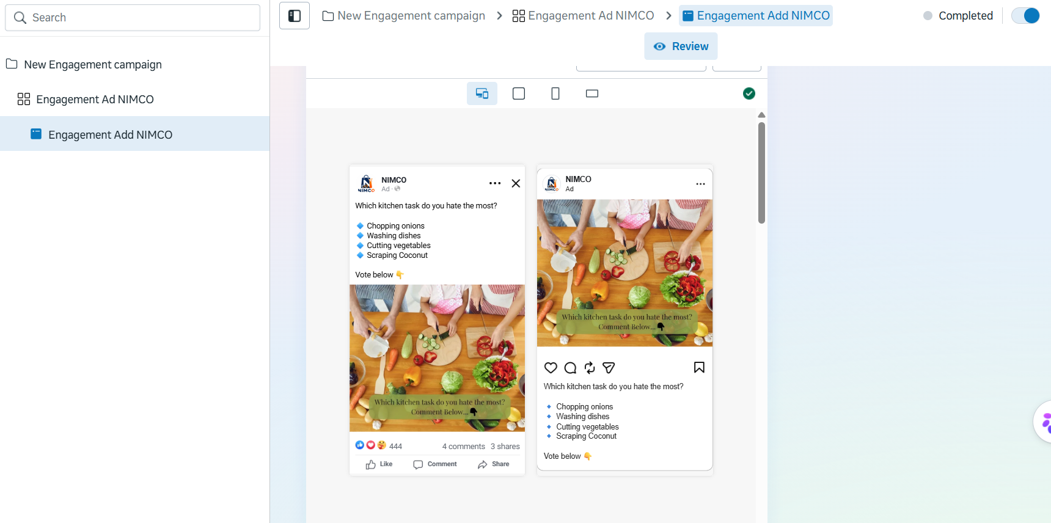Close the Facebook ad preview X
Image resolution: width=1051 pixels, height=523 pixels.
pos(516,183)
